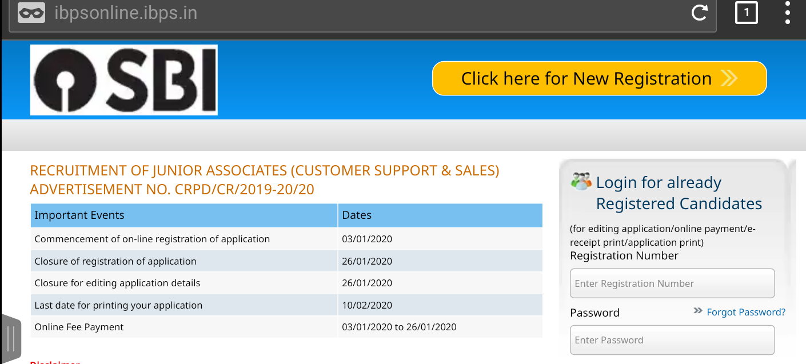Click here for New Registration button
This screenshot has width=806, height=364.
tap(599, 78)
